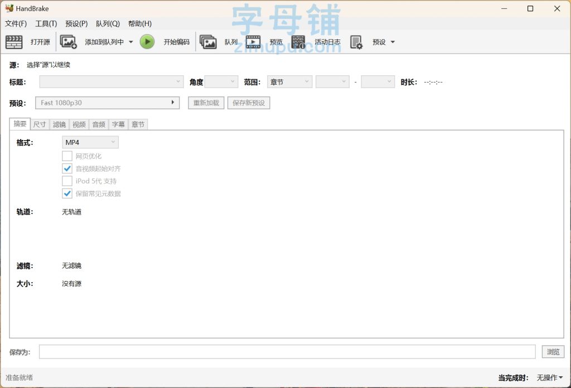
Task: Expand the 预设 toolbar dropdown arrow
Action: pos(393,42)
